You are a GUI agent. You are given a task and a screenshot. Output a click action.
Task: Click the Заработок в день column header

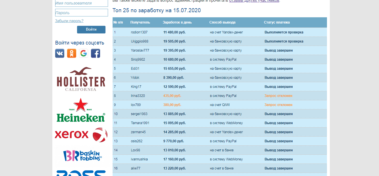coord(177,22)
